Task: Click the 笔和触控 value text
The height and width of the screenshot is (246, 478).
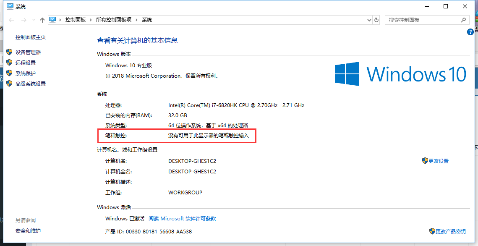Action: 209,135
